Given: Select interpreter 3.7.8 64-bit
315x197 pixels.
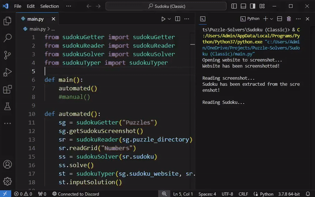Looking at the screenshot, I should pos(289,194).
